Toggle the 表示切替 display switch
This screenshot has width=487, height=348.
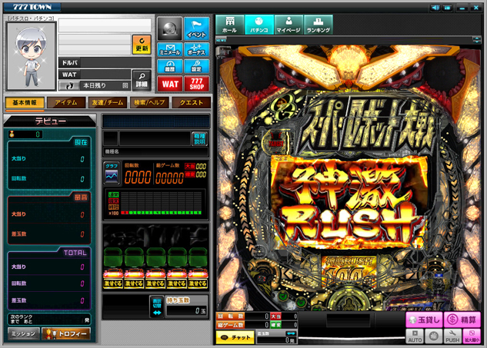(x=157, y=307)
